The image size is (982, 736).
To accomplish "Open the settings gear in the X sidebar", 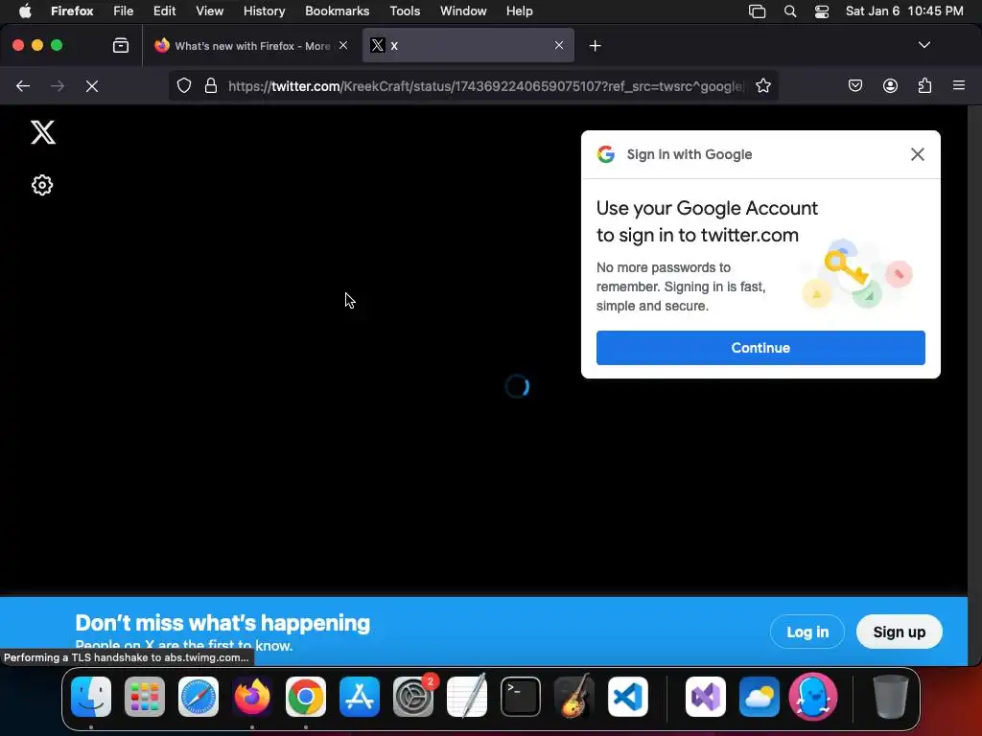I will [x=42, y=185].
